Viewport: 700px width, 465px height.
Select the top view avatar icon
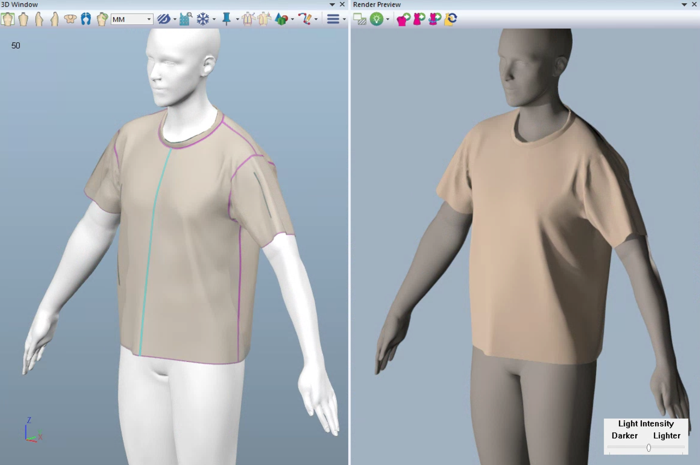pyautogui.click(x=70, y=19)
